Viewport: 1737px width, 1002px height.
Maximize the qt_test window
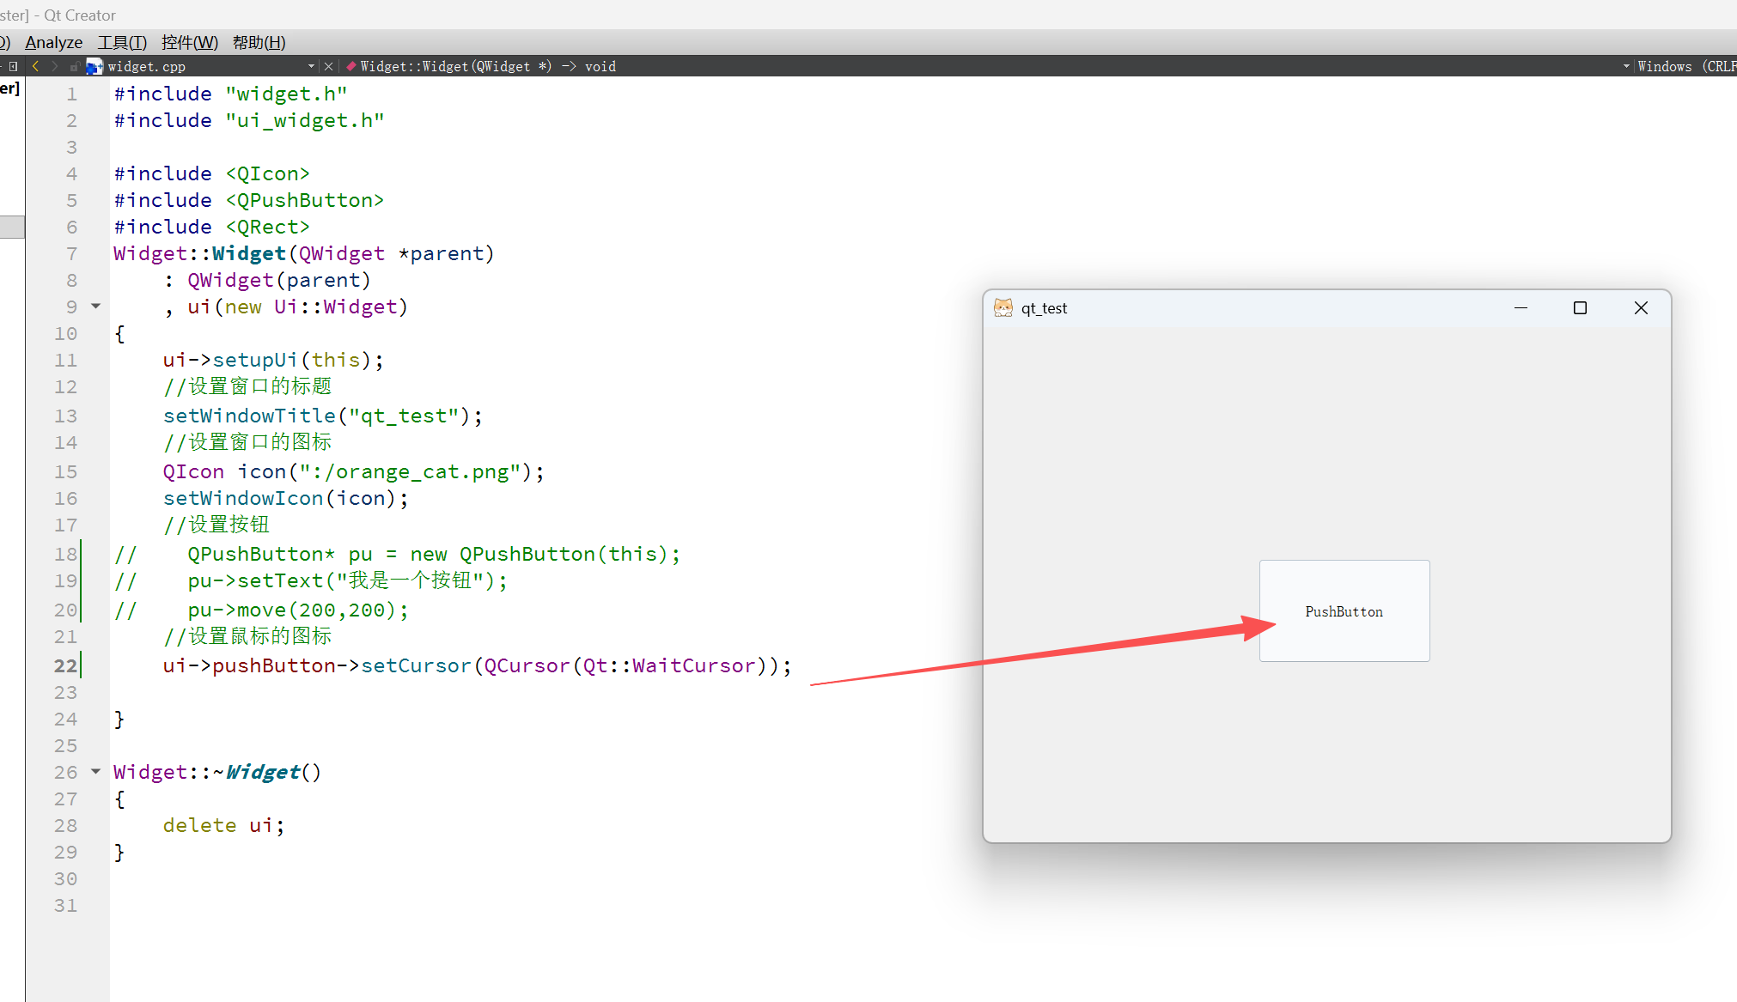(x=1580, y=307)
